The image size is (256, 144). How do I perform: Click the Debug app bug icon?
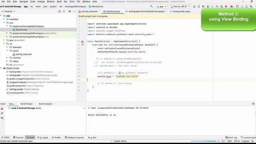click(x=208, y=6)
